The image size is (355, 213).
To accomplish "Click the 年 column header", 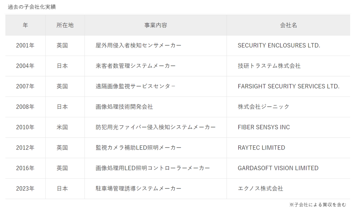I will tap(25, 25).
